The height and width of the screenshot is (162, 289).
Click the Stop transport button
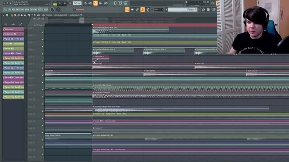pos(65,3)
